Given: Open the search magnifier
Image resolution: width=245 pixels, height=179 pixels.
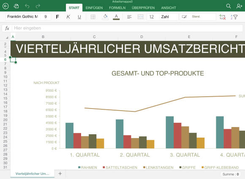Looking at the screenshot, I should [x=229, y=6].
